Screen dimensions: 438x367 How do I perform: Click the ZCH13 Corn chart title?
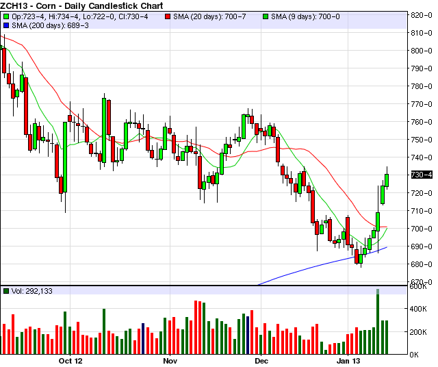[x=81, y=5]
